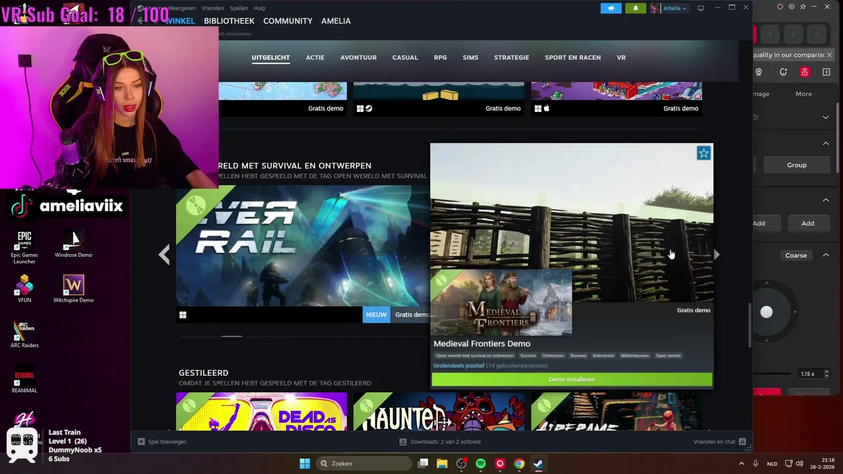Screen dimensions: 843x474
Task: Open the Downloads status in Steam footer
Action: coord(440,442)
